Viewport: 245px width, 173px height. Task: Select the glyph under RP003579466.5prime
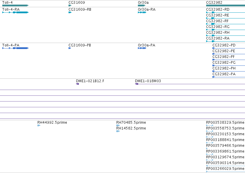(207, 148)
